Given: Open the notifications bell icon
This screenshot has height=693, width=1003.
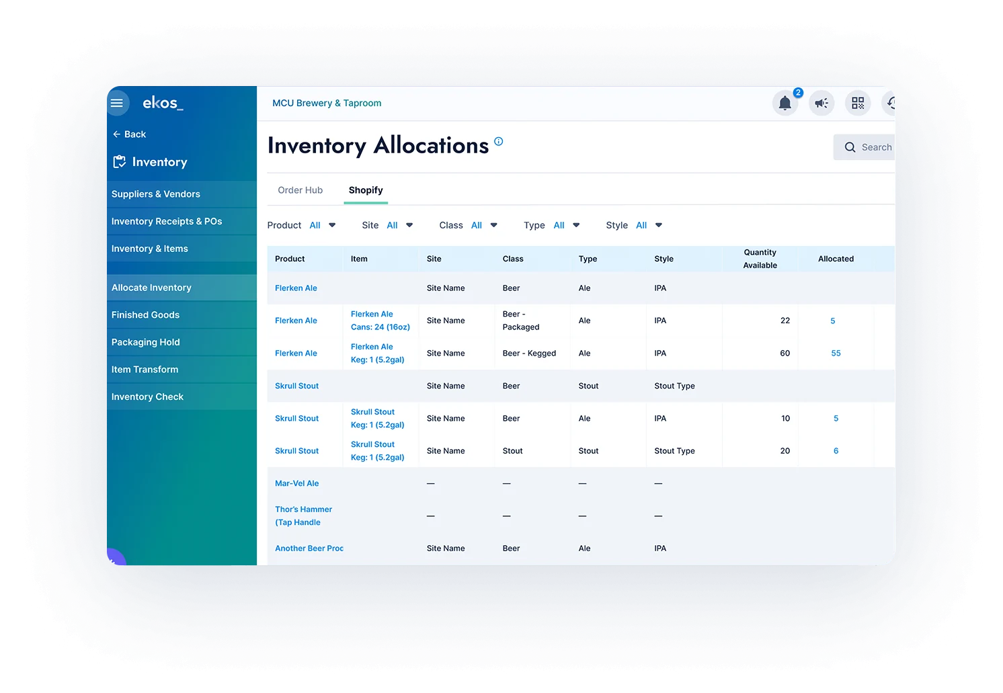Looking at the screenshot, I should 785,104.
